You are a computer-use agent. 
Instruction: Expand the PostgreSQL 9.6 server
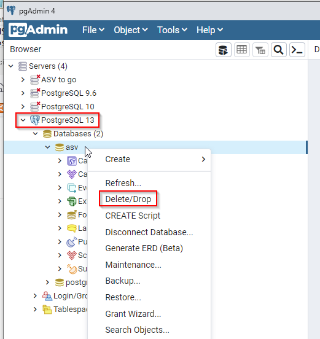tap(23, 93)
